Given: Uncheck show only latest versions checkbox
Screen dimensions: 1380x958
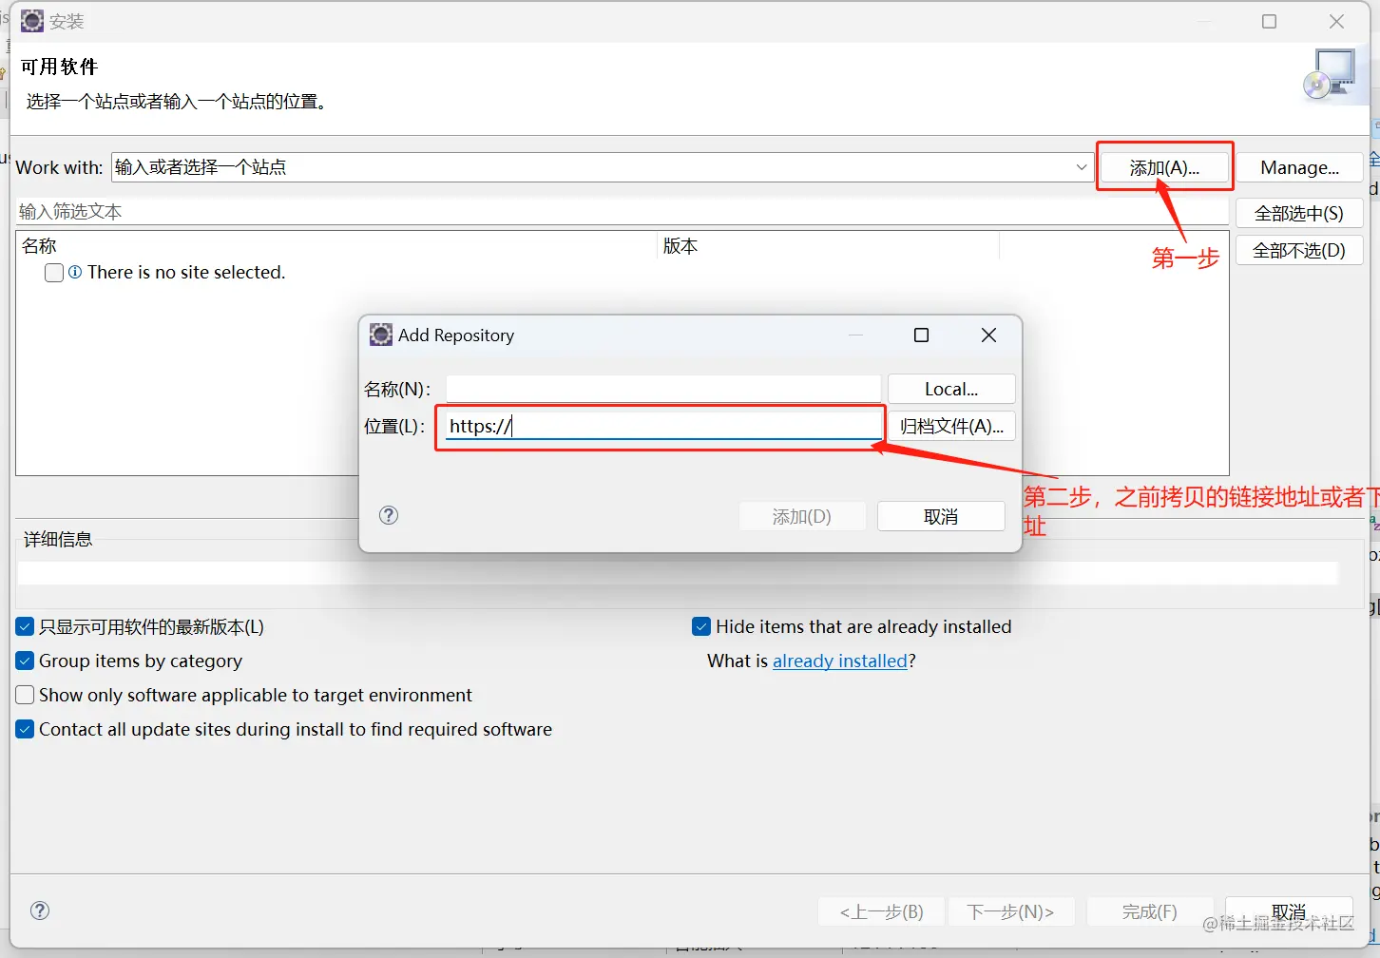Looking at the screenshot, I should [26, 627].
